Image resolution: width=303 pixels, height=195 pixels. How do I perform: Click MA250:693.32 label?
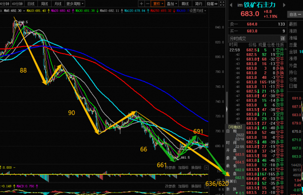coord(161,11)
